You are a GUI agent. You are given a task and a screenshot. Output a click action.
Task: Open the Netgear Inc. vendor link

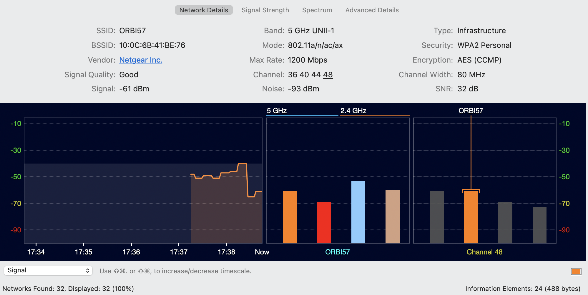140,60
